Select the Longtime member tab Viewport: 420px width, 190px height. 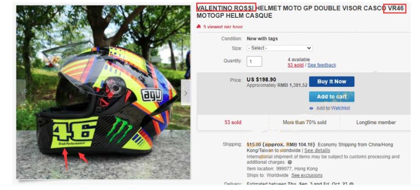(376, 122)
